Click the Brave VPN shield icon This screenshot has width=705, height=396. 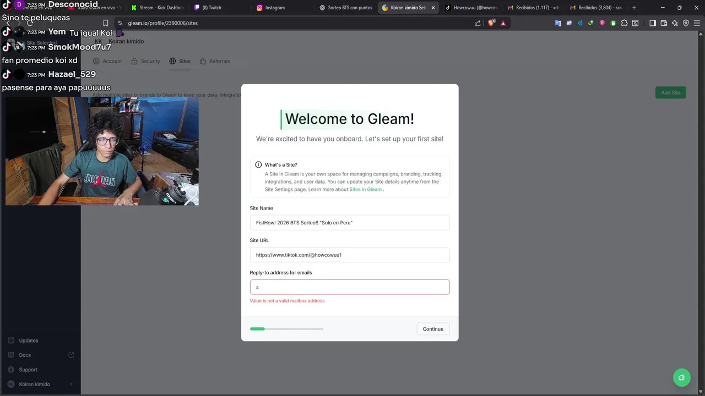(x=686, y=23)
